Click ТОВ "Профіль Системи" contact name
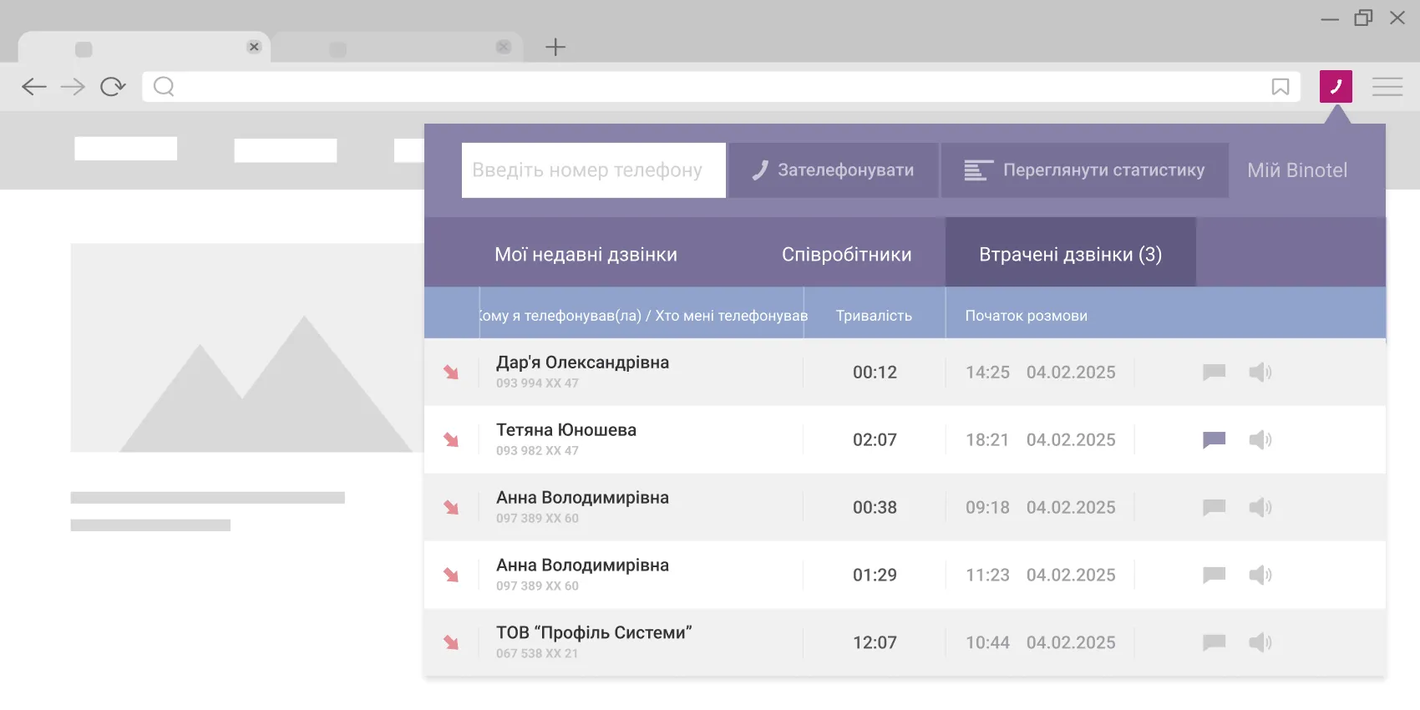 [594, 633]
